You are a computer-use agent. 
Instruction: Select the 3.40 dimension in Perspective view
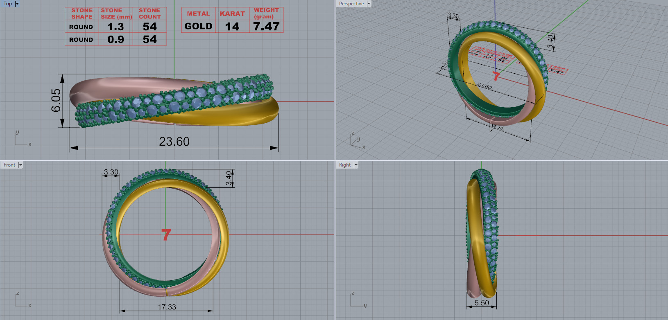[x=551, y=41]
